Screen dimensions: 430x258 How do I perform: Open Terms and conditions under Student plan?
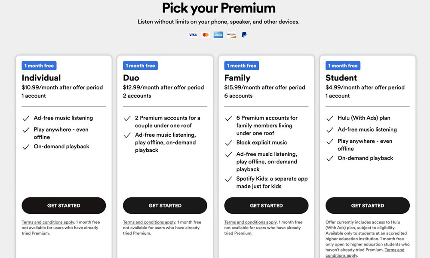click(394, 250)
